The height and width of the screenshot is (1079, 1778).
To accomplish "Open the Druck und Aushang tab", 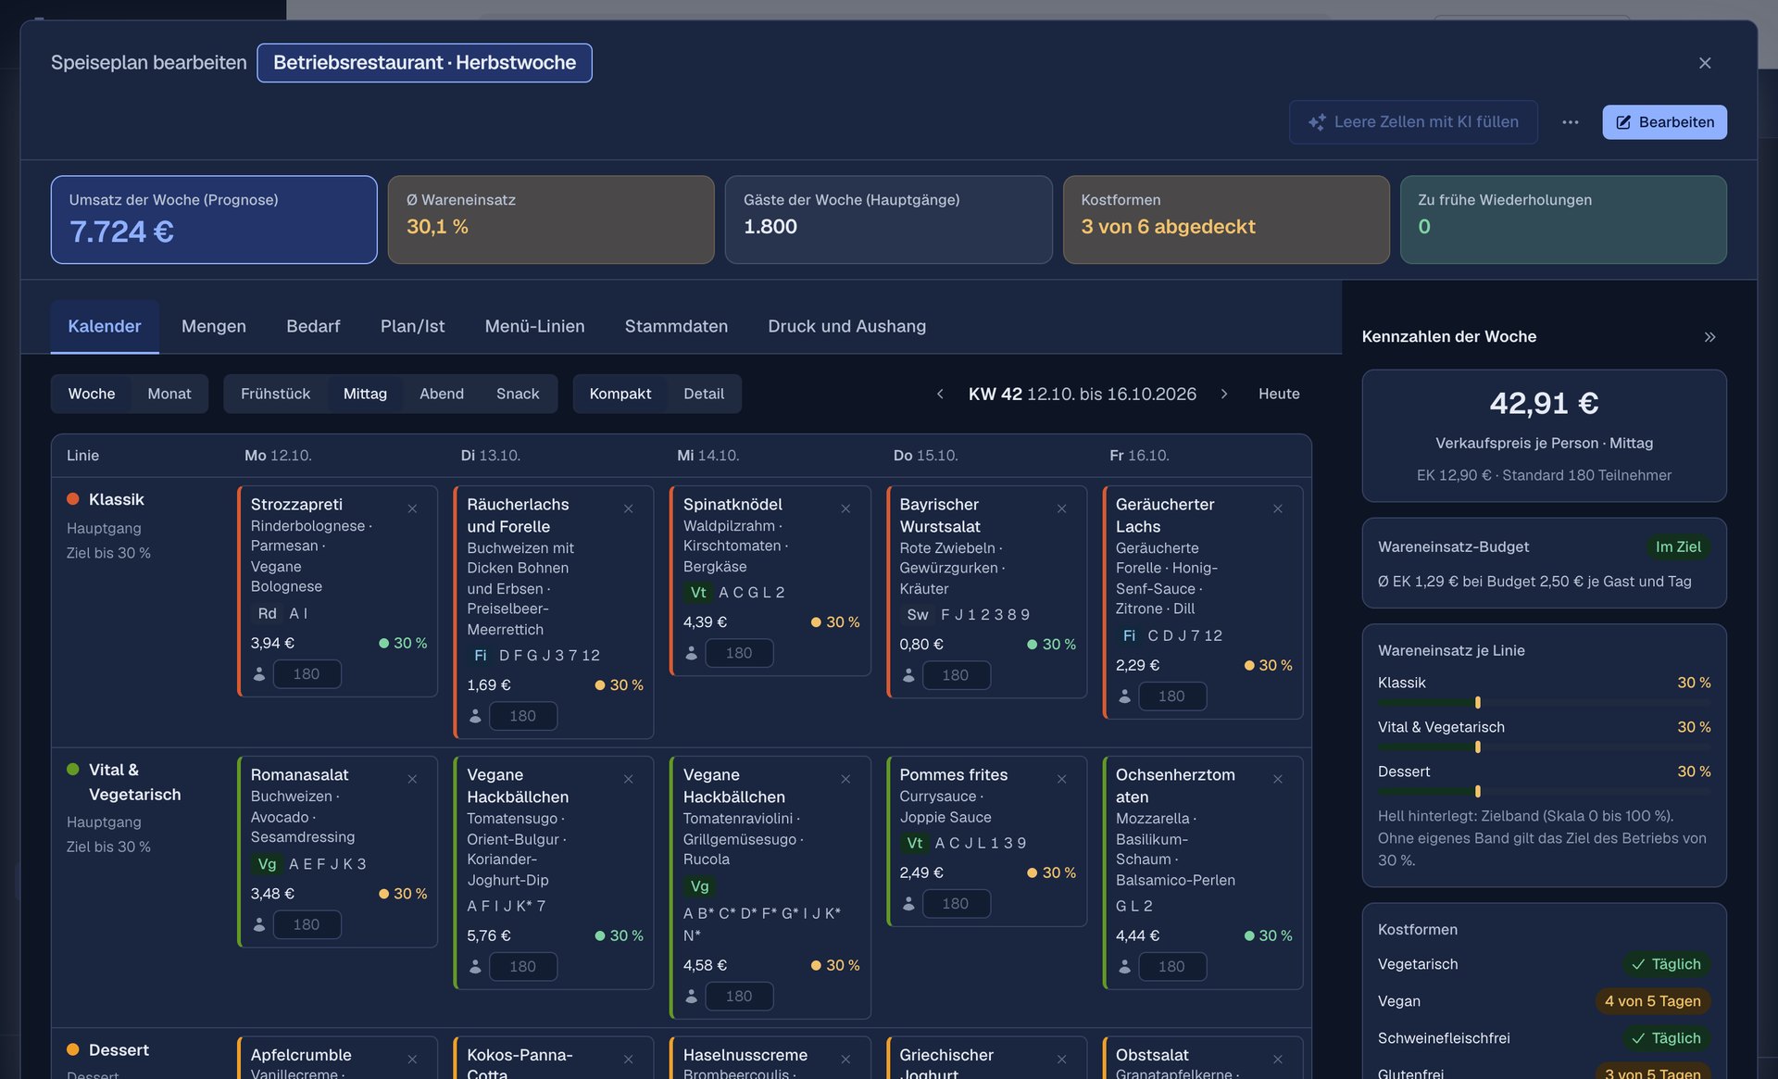I will coord(847,326).
